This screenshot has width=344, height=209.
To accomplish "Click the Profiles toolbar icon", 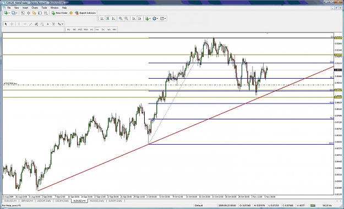I will click(13, 13).
